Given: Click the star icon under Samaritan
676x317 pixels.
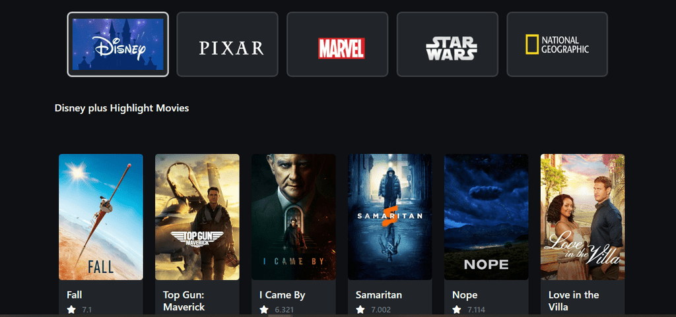Looking at the screenshot, I should click(360, 309).
